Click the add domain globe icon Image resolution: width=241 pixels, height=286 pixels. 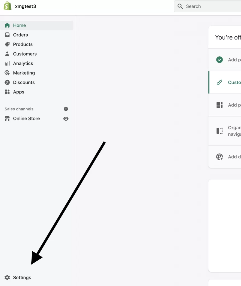(x=219, y=157)
